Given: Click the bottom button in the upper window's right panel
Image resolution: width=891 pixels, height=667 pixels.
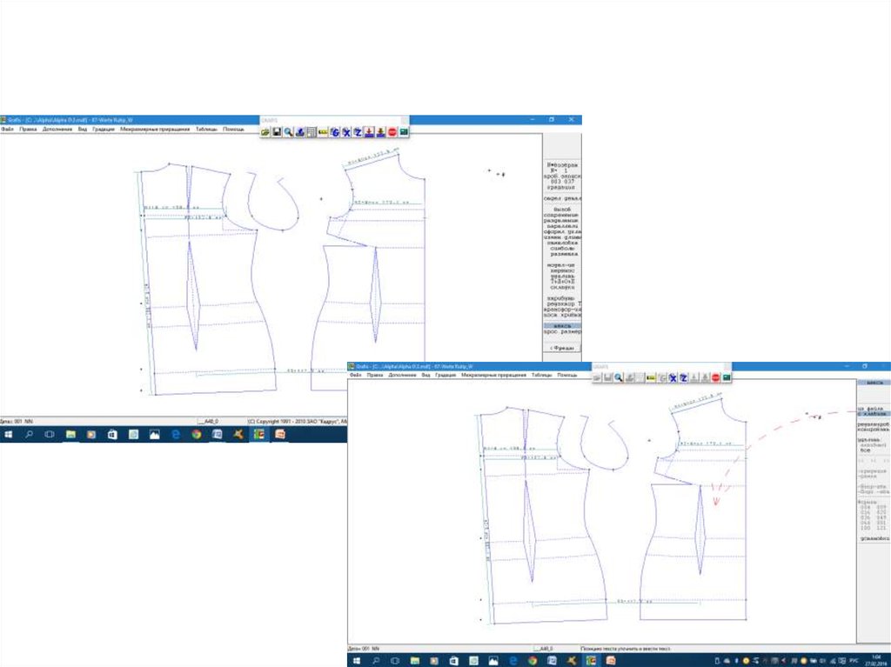Looking at the screenshot, I should pyautogui.click(x=562, y=348).
